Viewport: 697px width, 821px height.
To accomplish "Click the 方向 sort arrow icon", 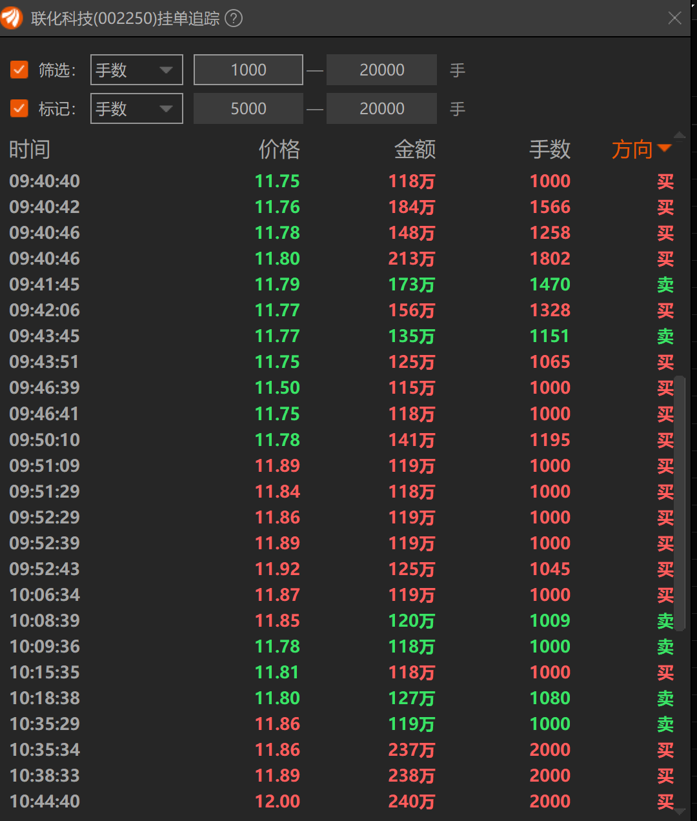I will click(x=664, y=149).
